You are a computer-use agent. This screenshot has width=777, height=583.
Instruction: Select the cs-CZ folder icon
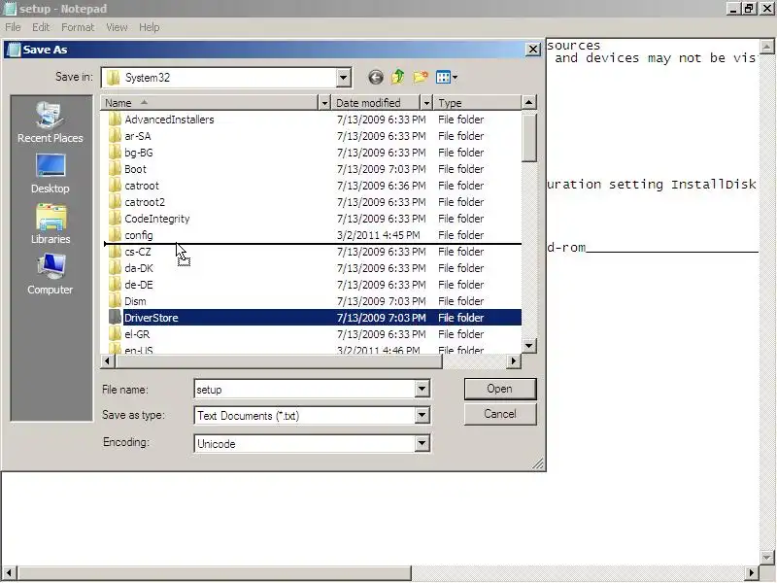[115, 252]
